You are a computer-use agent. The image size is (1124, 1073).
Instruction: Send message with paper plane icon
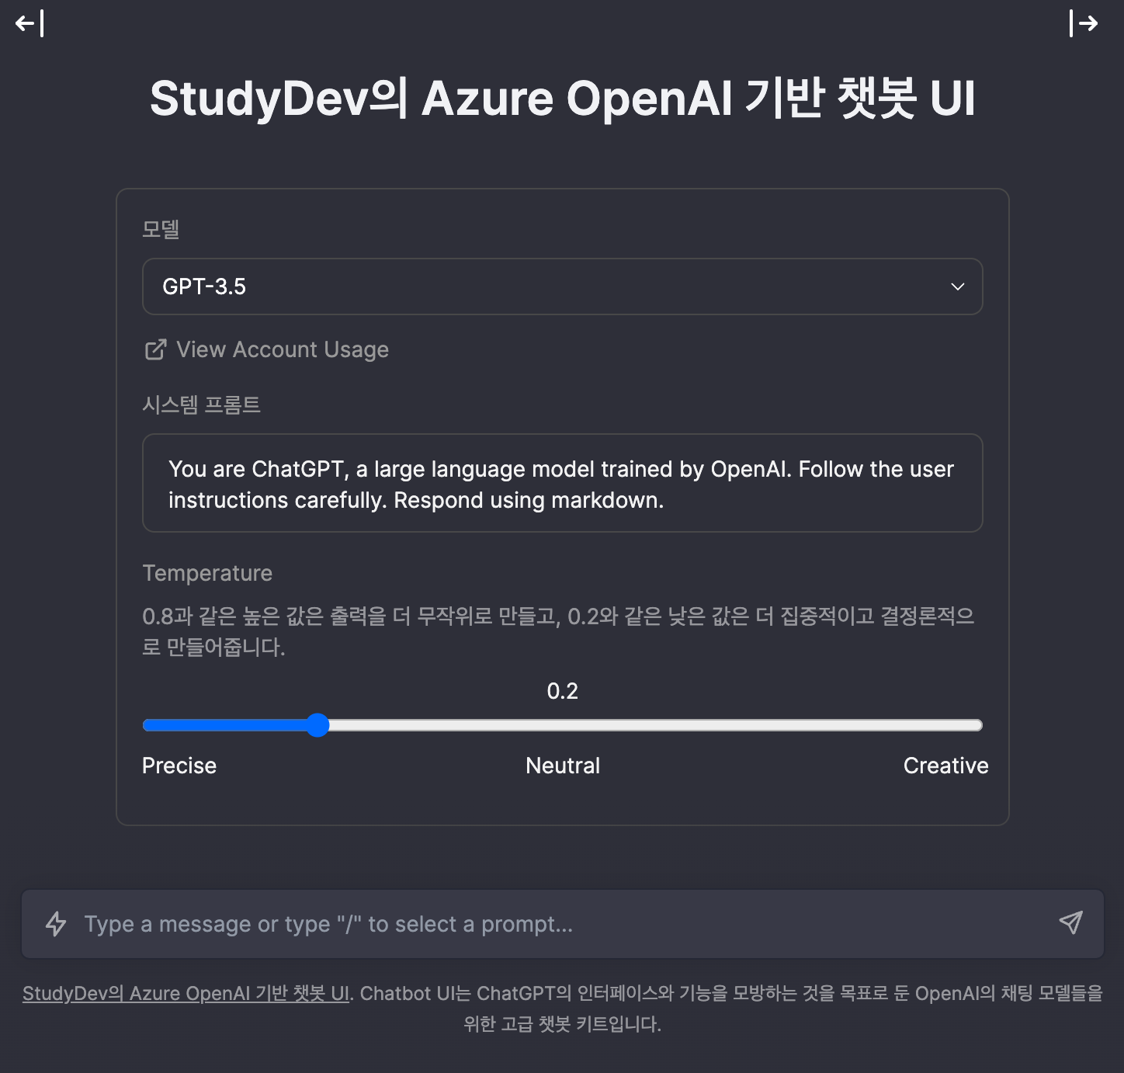pos(1071,922)
